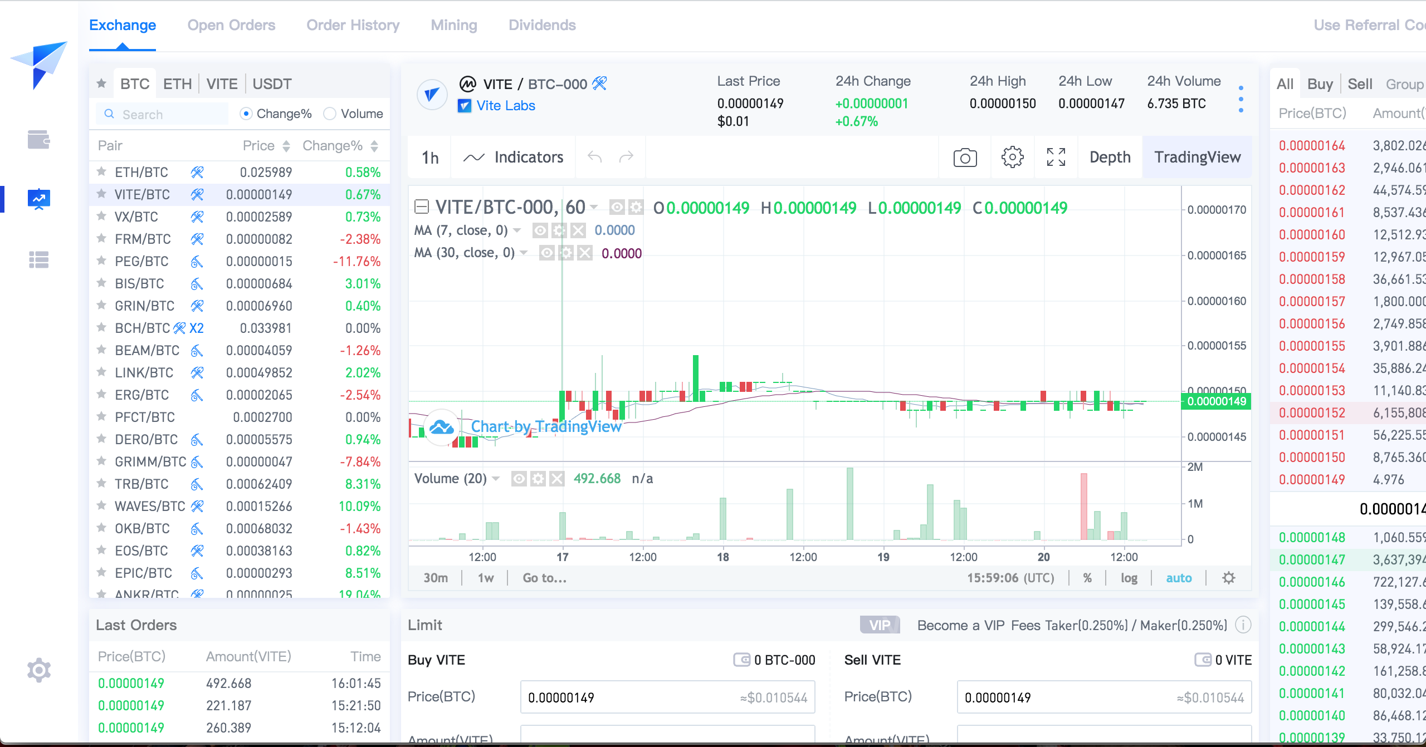The height and width of the screenshot is (747, 1426).
Task: Switch to the Mining tab
Action: coord(454,25)
